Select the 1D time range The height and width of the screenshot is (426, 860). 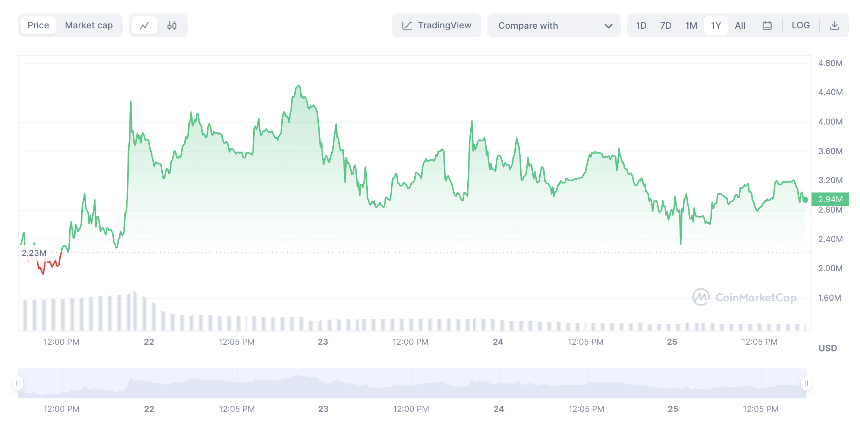(x=641, y=26)
